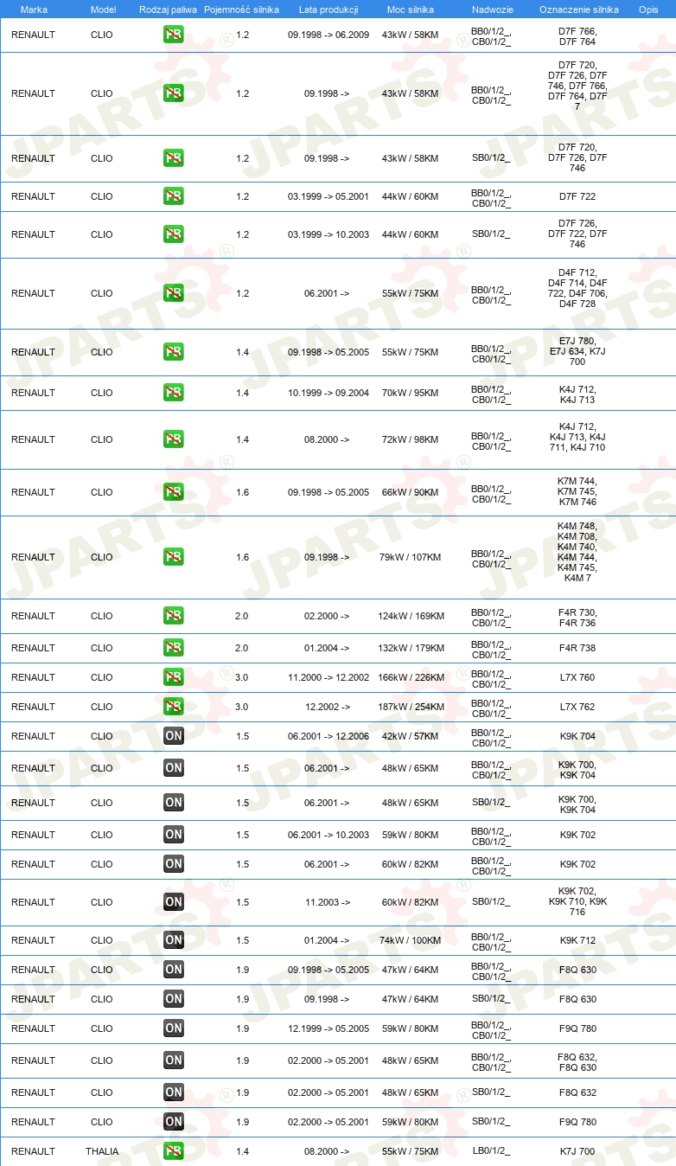Click the Moc silnika column header
This screenshot has width=676, height=1166.
pyautogui.click(x=411, y=9)
